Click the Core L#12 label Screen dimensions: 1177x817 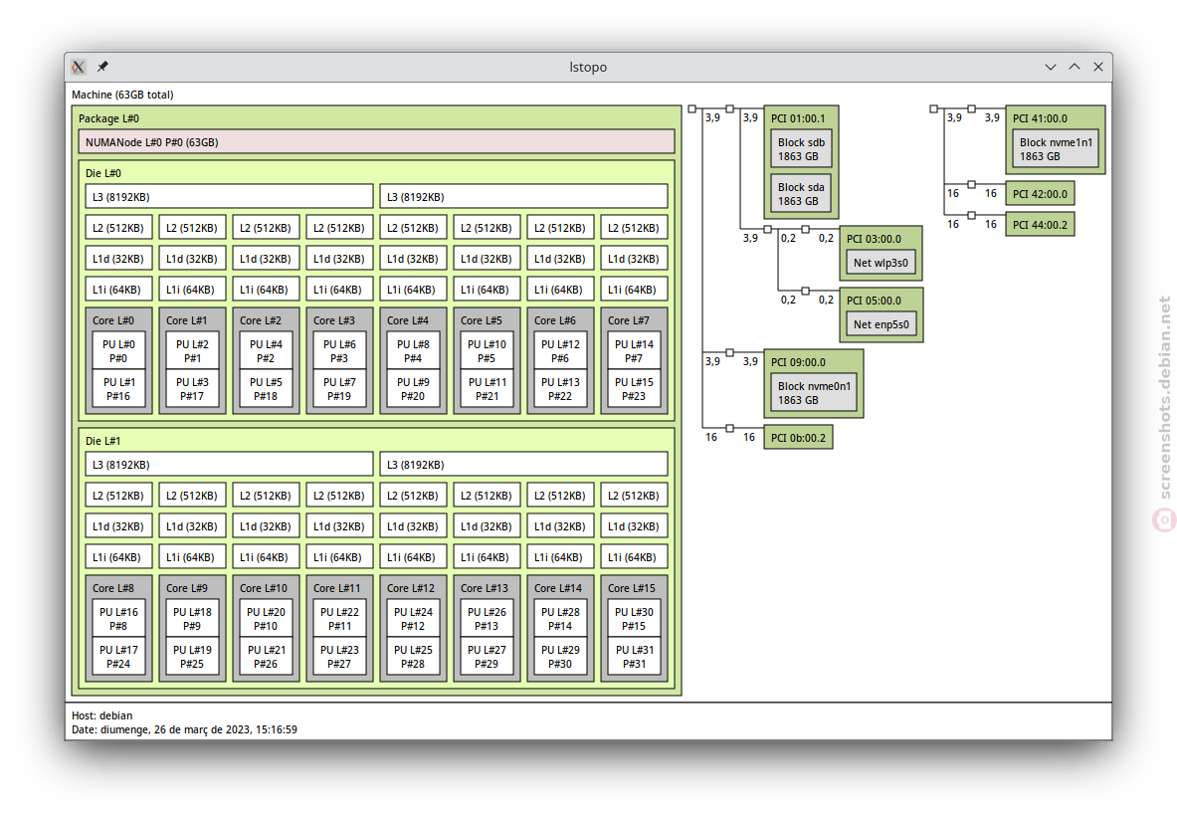[x=411, y=588]
